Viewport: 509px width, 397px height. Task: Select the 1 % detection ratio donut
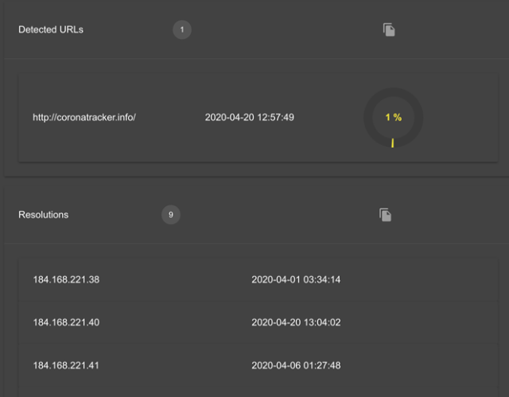point(393,117)
